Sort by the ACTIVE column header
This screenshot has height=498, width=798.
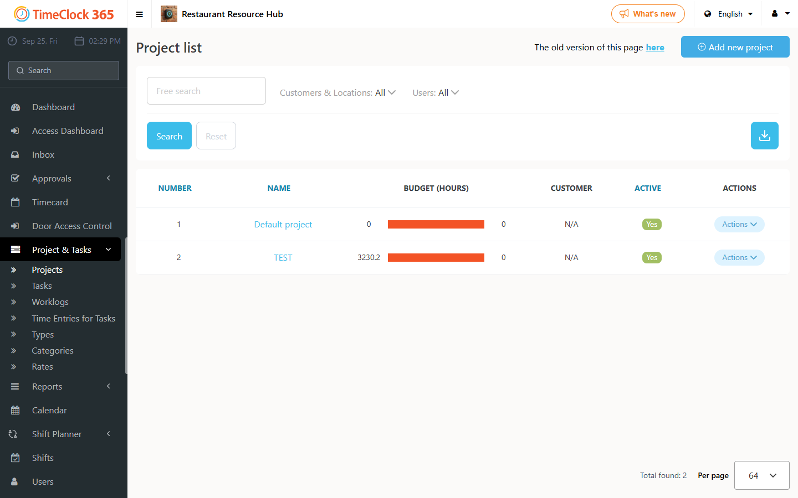pyautogui.click(x=648, y=188)
